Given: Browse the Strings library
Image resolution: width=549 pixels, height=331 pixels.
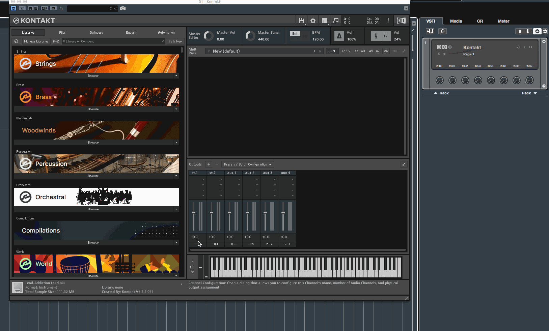Looking at the screenshot, I should 93,76.
